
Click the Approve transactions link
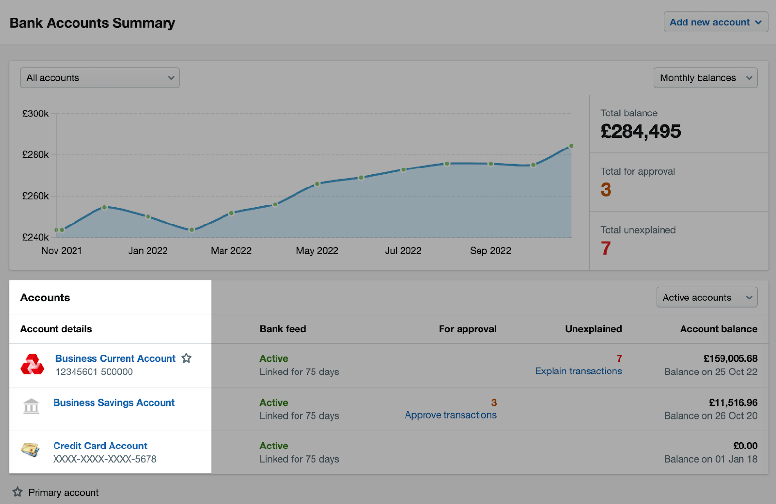coord(450,415)
